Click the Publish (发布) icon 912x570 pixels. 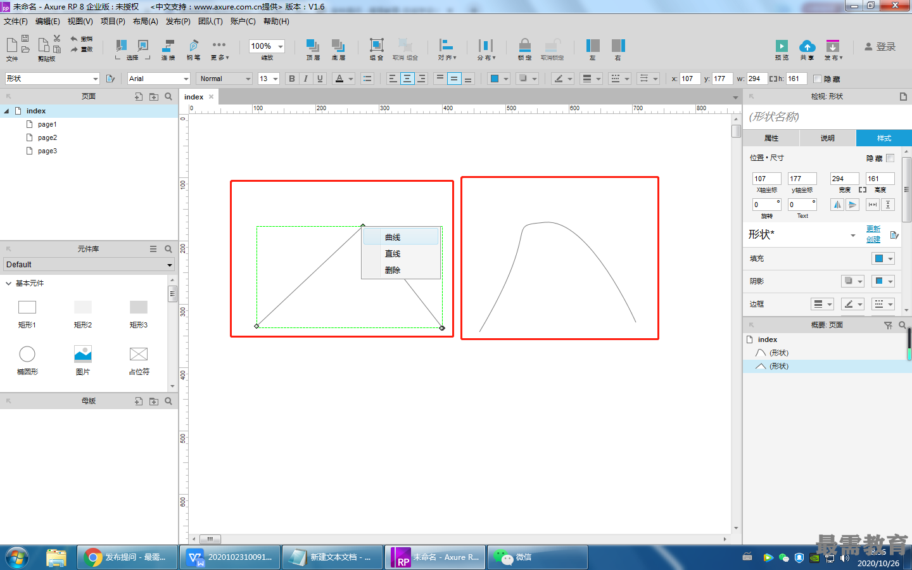[832, 46]
